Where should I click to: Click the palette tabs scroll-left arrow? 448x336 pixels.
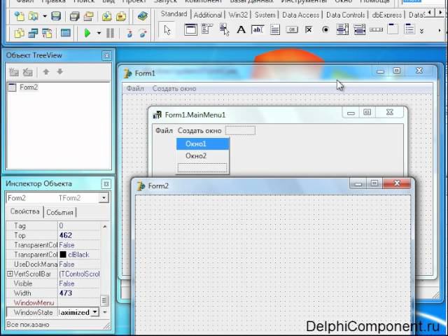click(x=430, y=13)
